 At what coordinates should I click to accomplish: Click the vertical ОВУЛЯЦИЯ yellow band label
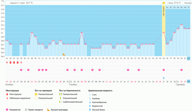click(164, 12)
